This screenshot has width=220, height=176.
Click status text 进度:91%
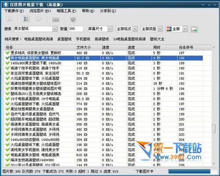[x=111, y=171]
